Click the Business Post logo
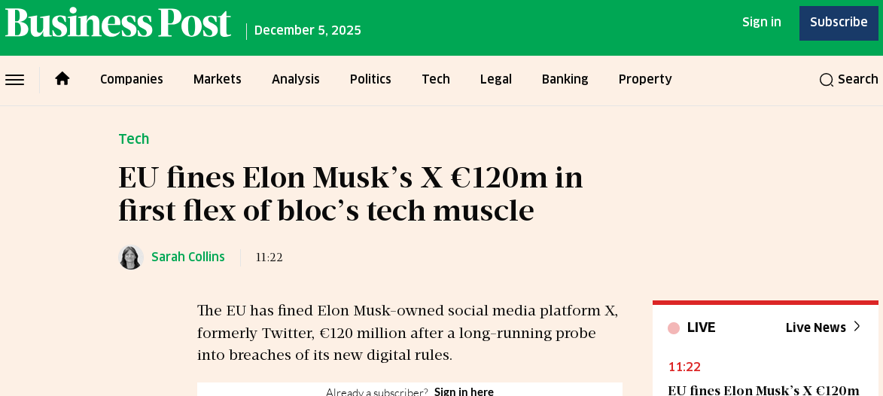This screenshot has width=883, height=396. (118, 24)
